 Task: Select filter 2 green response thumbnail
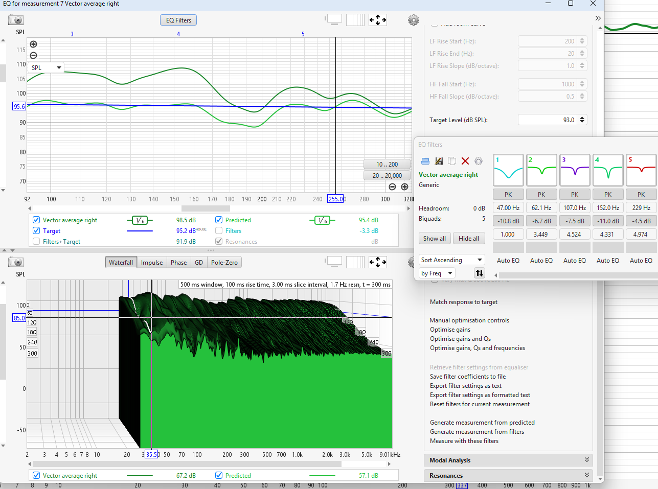[x=541, y=170]
